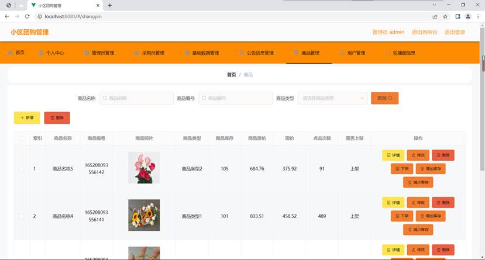Click the 现价 value 375.92
The height and width of the screenshot is (260, 485).
[290, 169]
